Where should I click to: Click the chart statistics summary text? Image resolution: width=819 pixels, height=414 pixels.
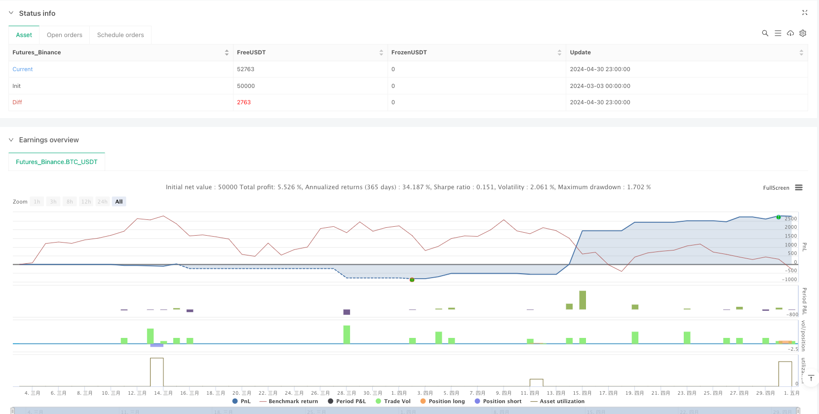(x=408, y=187)
